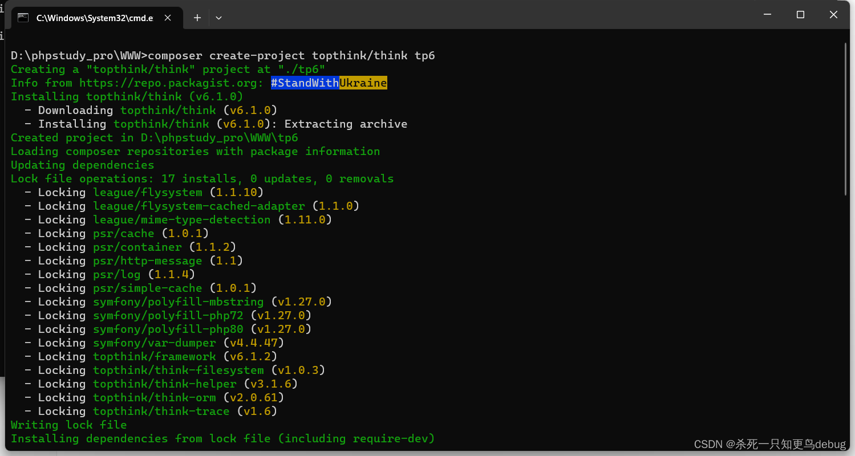
Task: Close the cmd.exe tab with its X
Action: tap(167, 18)
